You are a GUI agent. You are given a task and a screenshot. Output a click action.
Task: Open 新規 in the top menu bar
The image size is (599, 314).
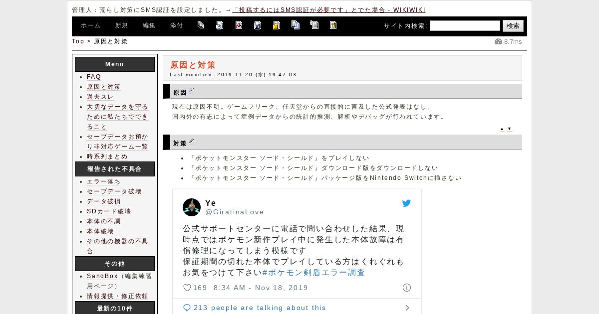pos(121,25)
